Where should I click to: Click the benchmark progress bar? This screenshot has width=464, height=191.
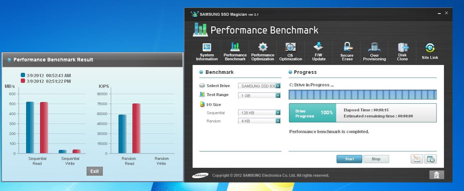[363, 95]
